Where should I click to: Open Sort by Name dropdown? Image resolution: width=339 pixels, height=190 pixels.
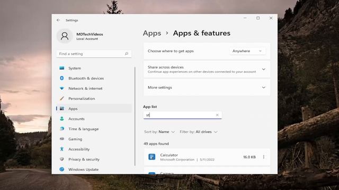click(159, 132)
